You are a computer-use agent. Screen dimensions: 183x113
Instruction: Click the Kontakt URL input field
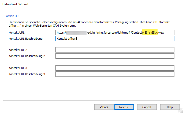point(115,33)
